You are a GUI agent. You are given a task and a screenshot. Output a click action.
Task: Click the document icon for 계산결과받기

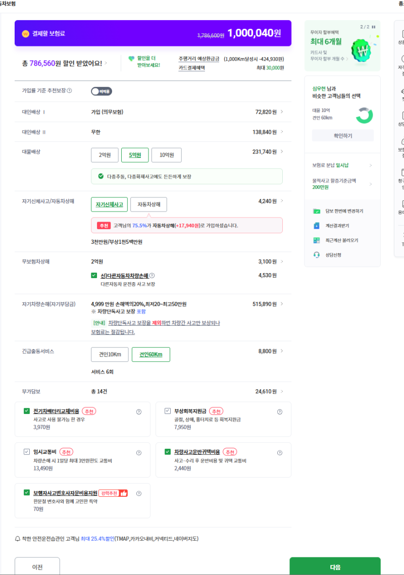(316, 226)
